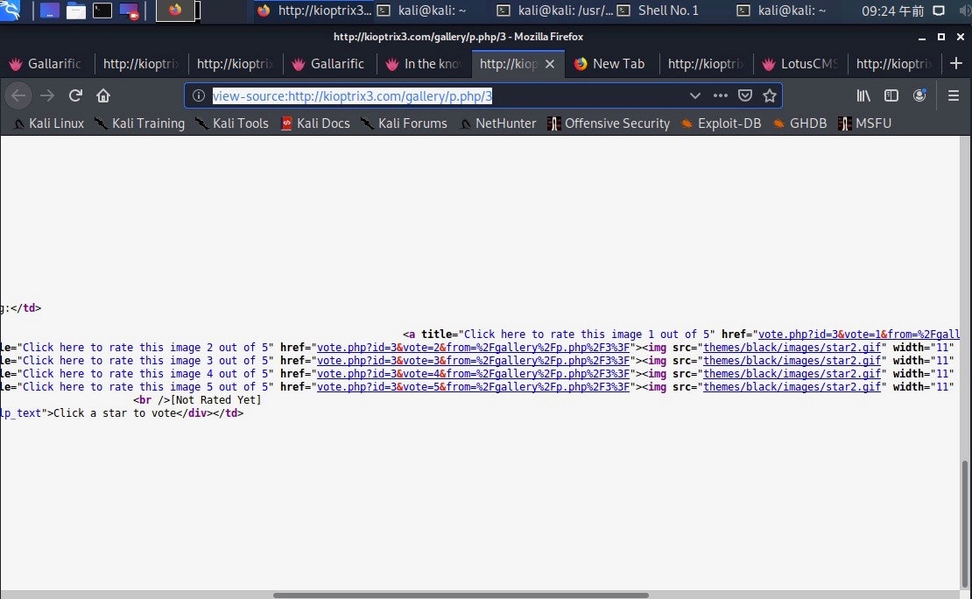This screenshot has width=972, height=599.
Task: Switch to the first Gallarific tab
Action: click(47, 64)
